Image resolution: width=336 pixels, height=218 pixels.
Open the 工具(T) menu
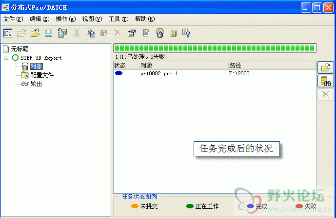[x=119, y=19]
